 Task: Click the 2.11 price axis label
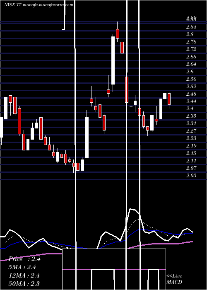(x=191, y=161)
